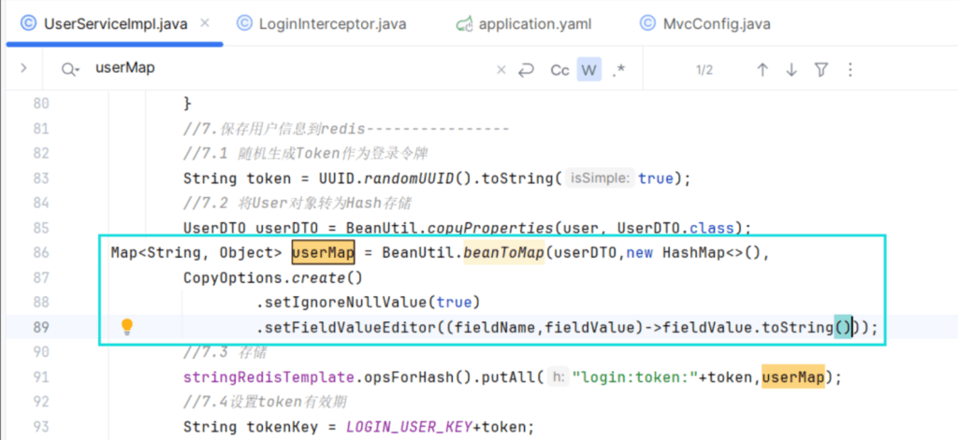Clear the search text with the X icon
This screenshot has height=440, width=958.
[x=501, y=70]
